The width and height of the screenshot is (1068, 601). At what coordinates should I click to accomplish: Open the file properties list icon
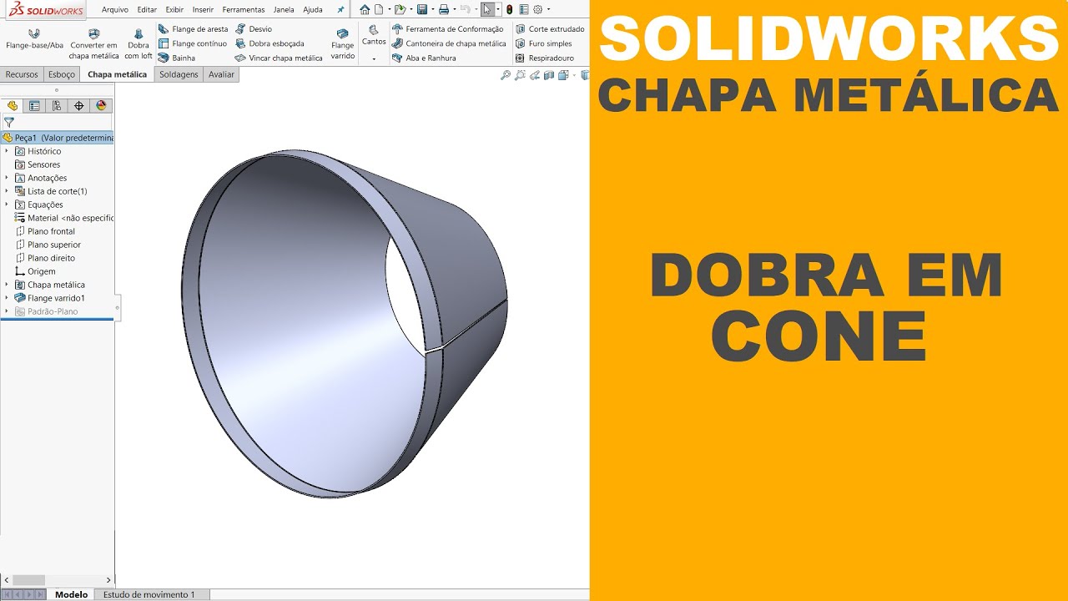click(524, 10)
